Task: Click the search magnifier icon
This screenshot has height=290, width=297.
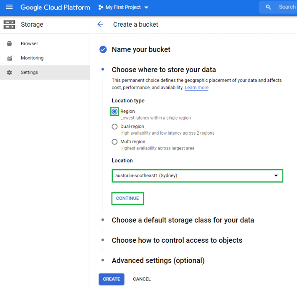Action: 269,7
